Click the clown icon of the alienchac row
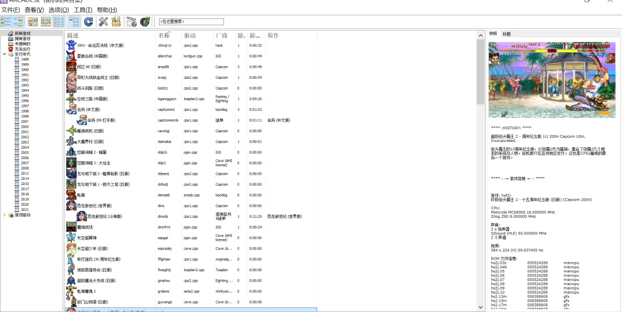The width and height of the screenshot is (622, 312). click(x=71, y=56)
